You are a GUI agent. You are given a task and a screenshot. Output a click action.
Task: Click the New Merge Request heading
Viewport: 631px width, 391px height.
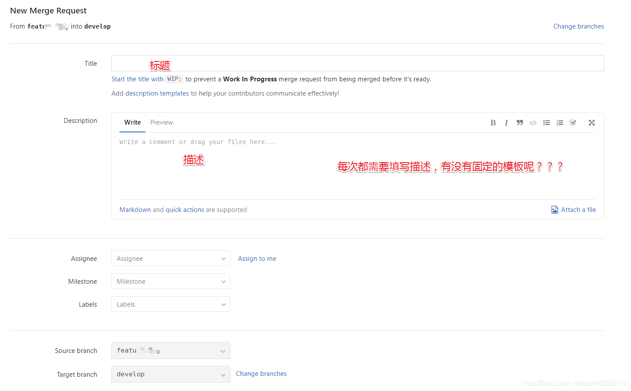[48, 11]
